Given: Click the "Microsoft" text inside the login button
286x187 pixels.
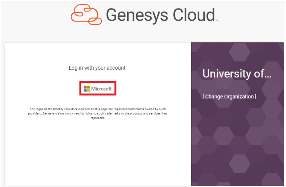Looking at the screenshot, I should 101,89.
